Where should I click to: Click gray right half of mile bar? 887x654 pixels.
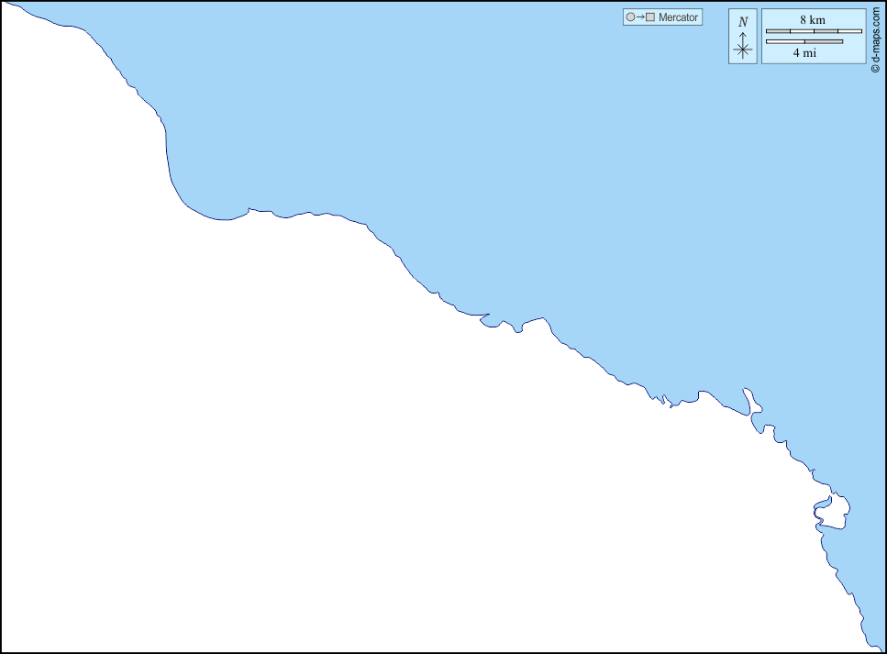824,41
